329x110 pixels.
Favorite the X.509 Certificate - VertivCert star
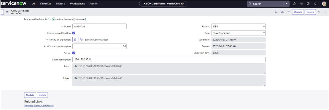click(182, 4)
